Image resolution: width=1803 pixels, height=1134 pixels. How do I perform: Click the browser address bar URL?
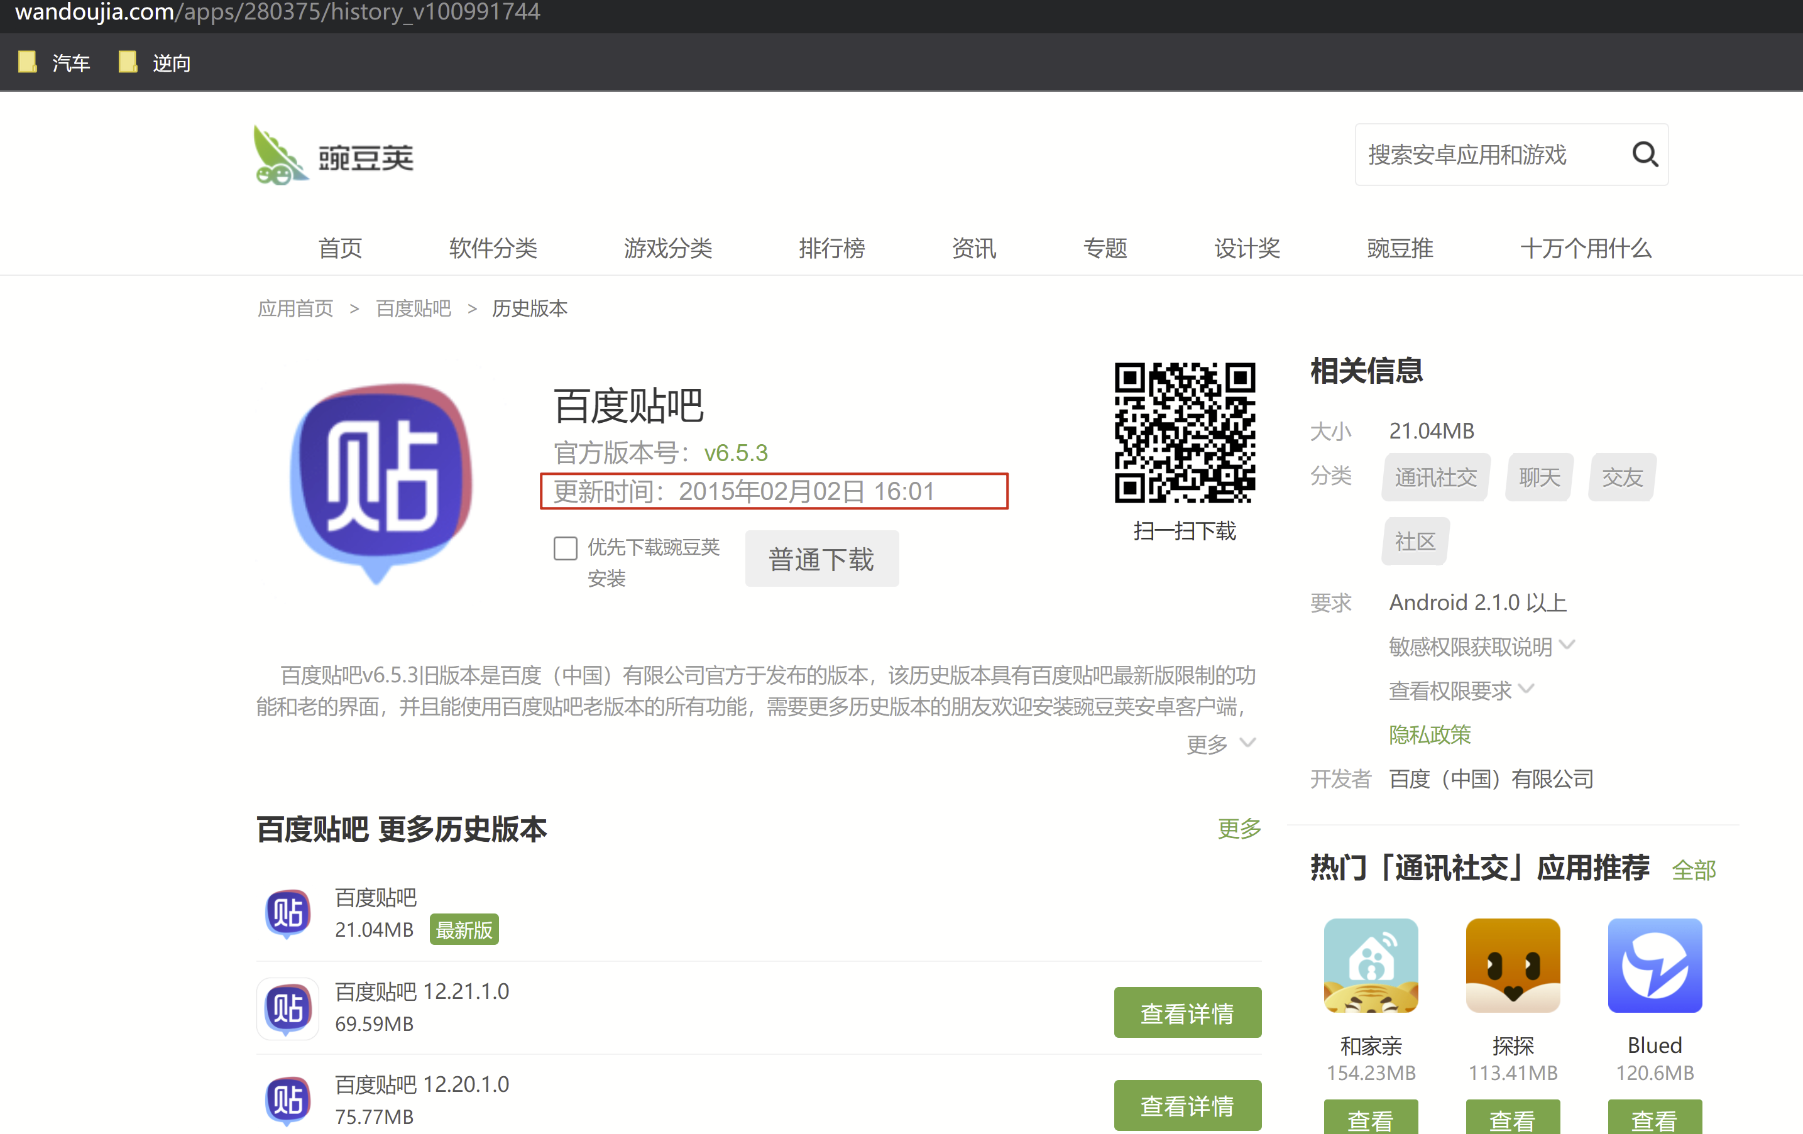[277, 11]
